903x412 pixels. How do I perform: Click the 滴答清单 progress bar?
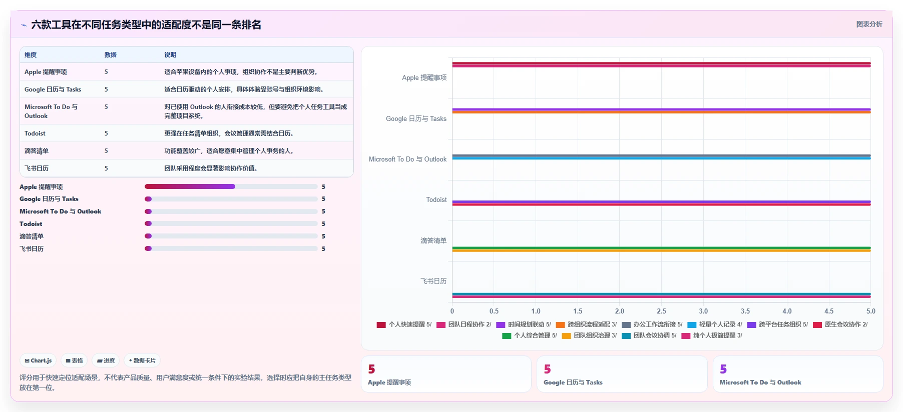point(231,236)
